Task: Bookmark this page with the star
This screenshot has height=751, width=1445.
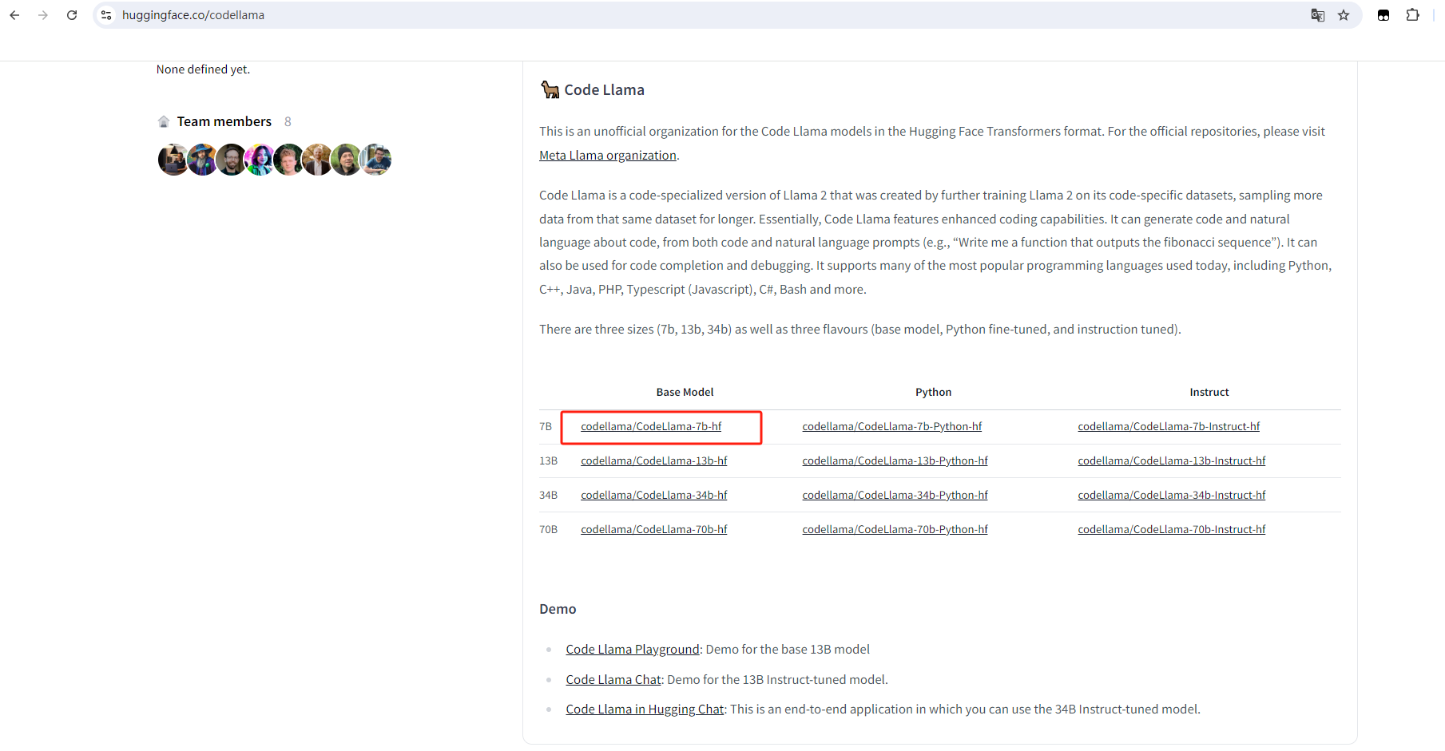Action: point(1344,15)
